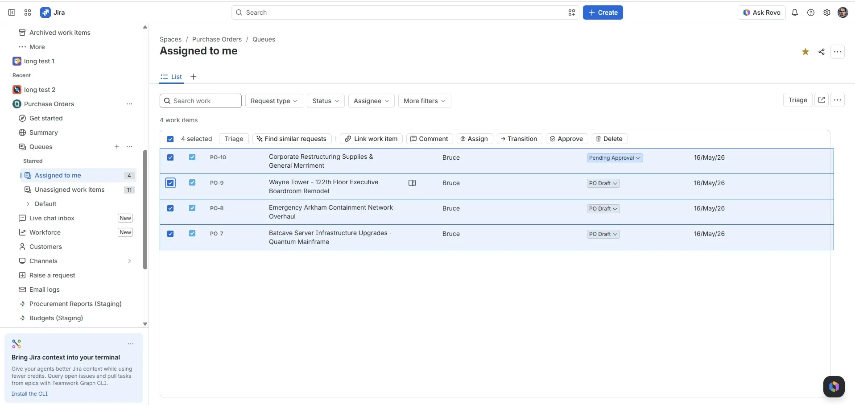Change PO-7 PO Draft status
This screenshot has height=405, width=855.
[603, 234]
